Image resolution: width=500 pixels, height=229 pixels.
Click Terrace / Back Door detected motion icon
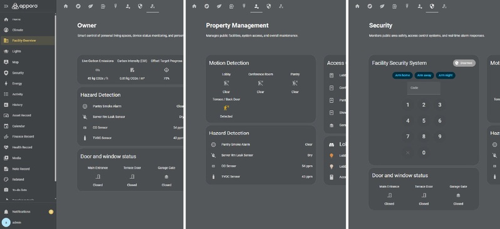pos(226,108)
